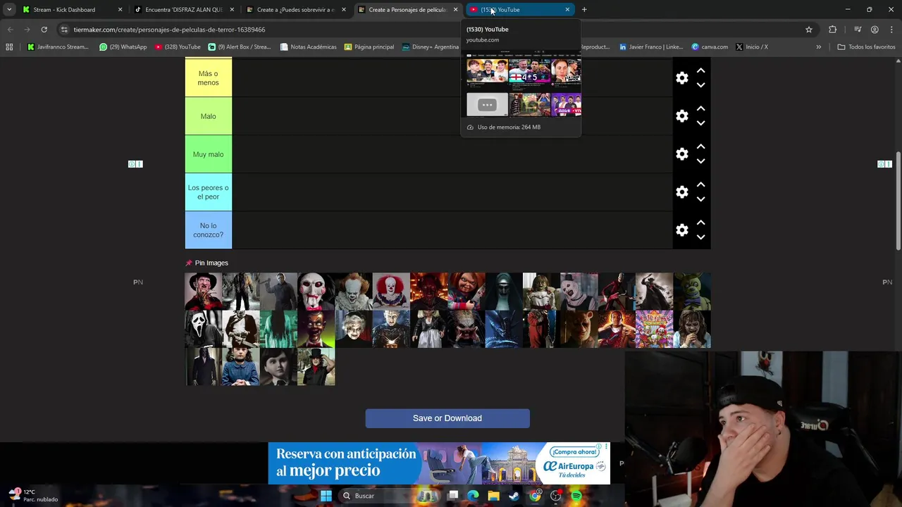The image size is (902, 507).
Task: Open settings gear for 'No lo conozco?' tier
Action: click(x=681, y=230)
